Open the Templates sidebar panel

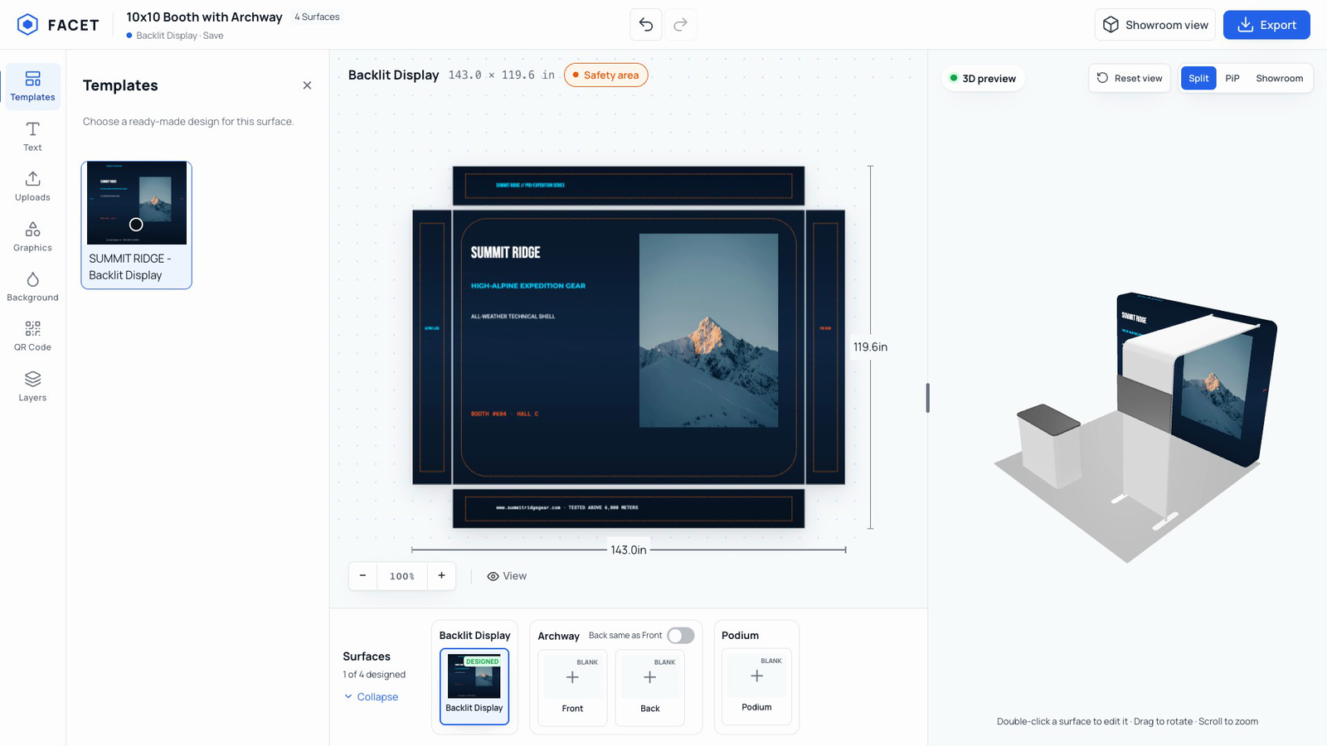coord(32,86)
